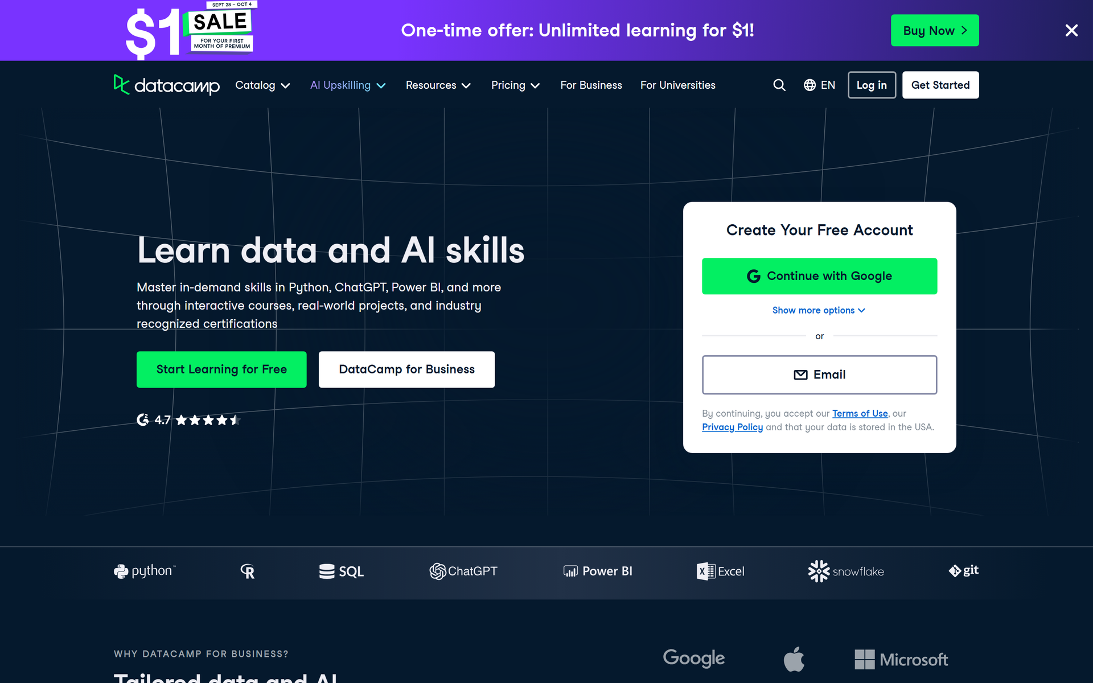Click the Google company logo
Image resolution: width=1093 pixels, height=683 pixels.
coord(694,659)
